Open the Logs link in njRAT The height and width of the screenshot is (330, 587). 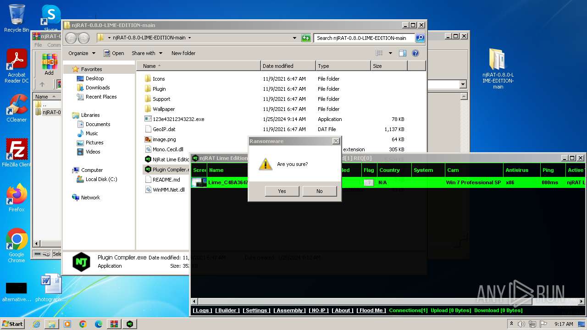pyautogui.click(x=202, y=310)
